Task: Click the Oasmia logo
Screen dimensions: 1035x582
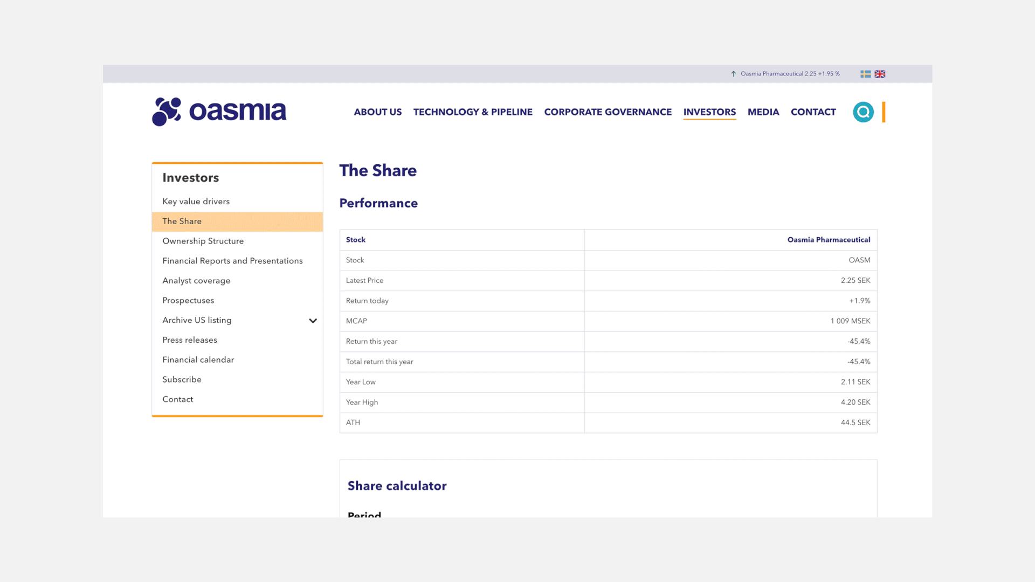Action: (x=219, y=112)
